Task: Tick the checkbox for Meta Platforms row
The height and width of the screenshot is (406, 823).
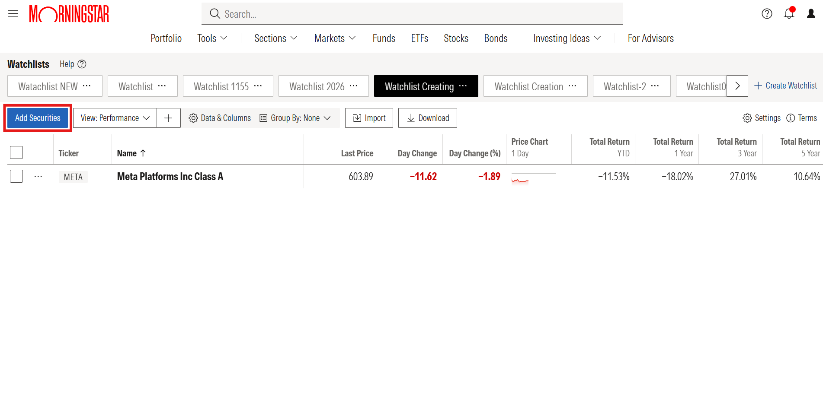Action: pos(16,176)
